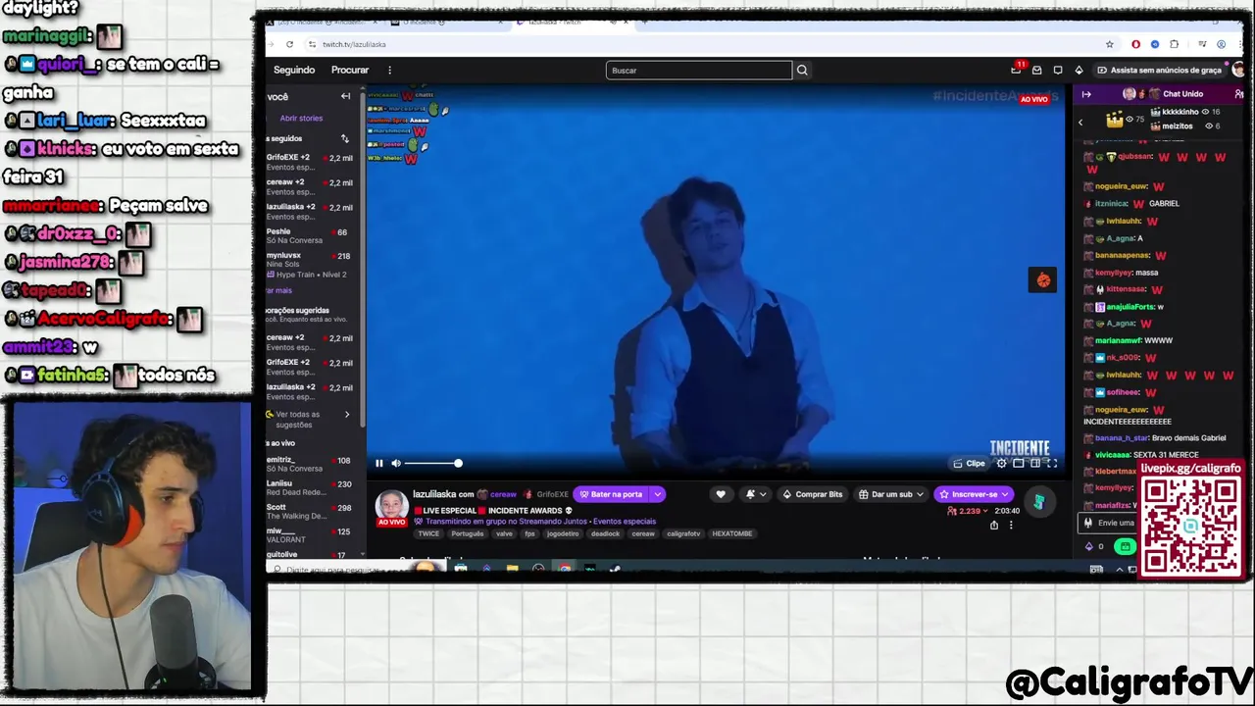Open the GrifoEXE co-streamer link
The width and height of the screenshot is (1255, 706).
[x=546, y=494]
